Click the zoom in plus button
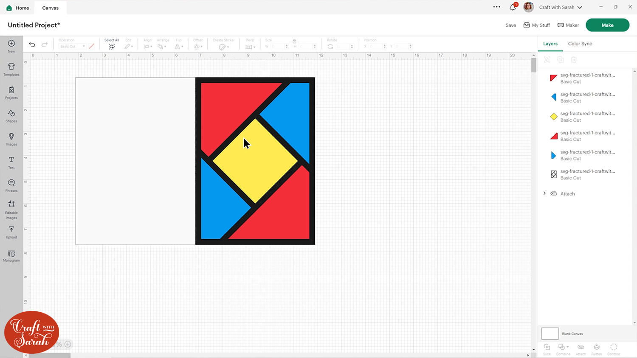Viewport: 637px width, 358px height. [68, 344]
